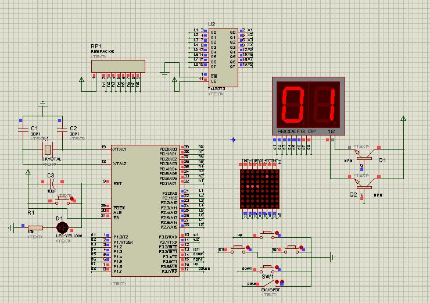Screen dimensions: 430x303
Task: Flip the SW1 pause switch actuator
Action: [x=277, y=281]
